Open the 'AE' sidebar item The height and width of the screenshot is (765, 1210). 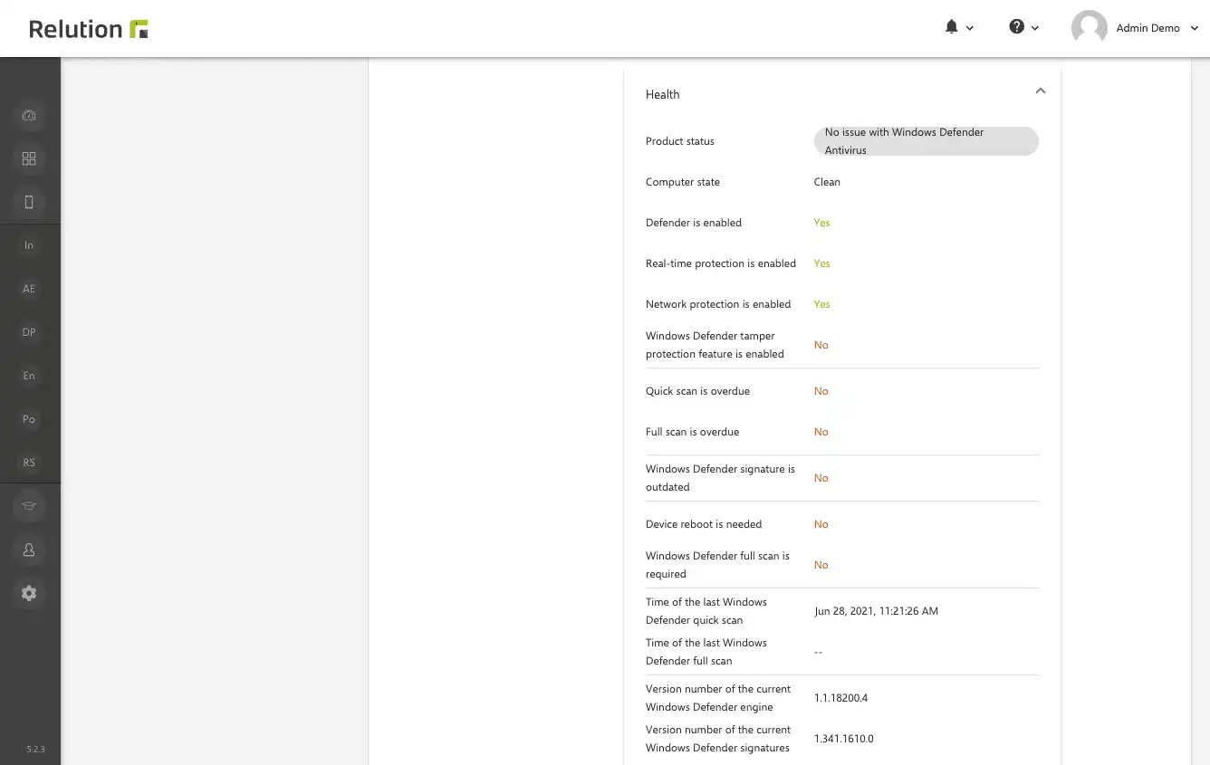click(x=29, y=289)
